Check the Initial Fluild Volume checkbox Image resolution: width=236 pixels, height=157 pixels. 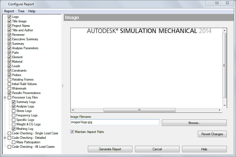coord(9,84)
